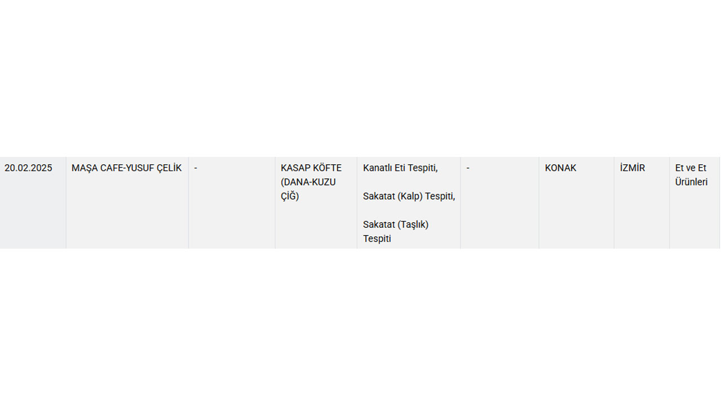
Task: Click the (Kalp) word in findings
Action: tap(410, 196)
